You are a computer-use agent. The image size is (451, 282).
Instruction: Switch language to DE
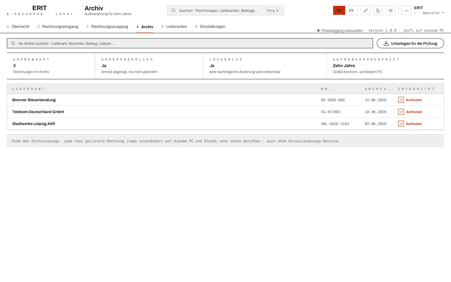[x=339, y=10]
